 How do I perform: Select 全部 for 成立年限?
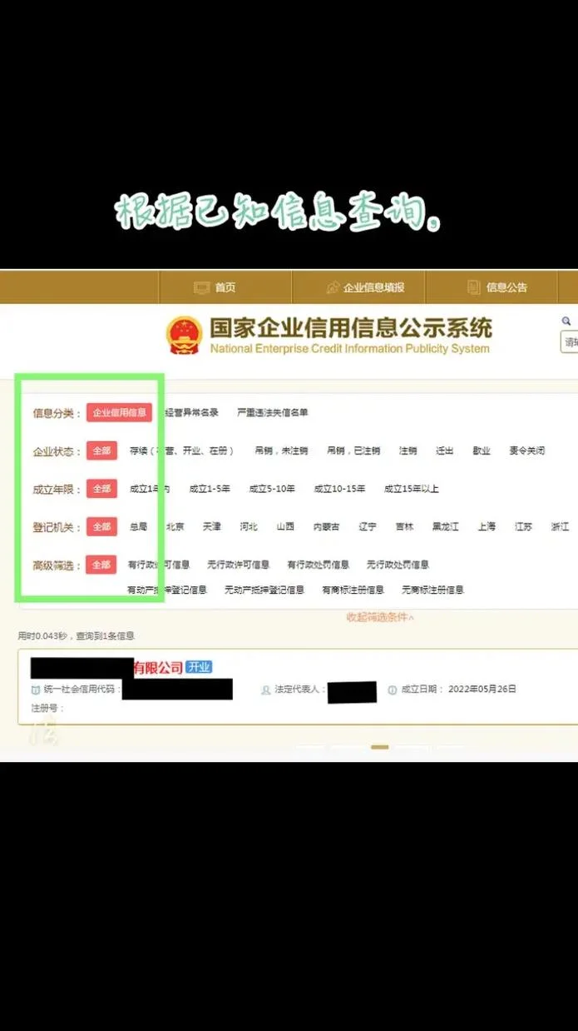click(101, 489)
